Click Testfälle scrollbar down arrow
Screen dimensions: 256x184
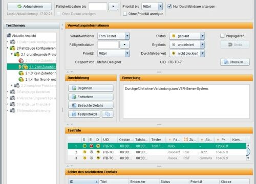(x=248, y=158)
